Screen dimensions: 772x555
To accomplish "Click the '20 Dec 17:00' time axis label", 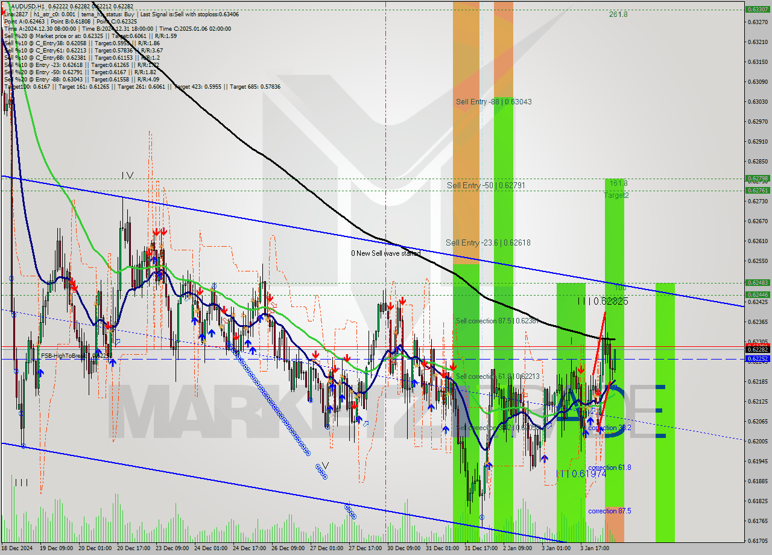I will click(x=134, y=548).
